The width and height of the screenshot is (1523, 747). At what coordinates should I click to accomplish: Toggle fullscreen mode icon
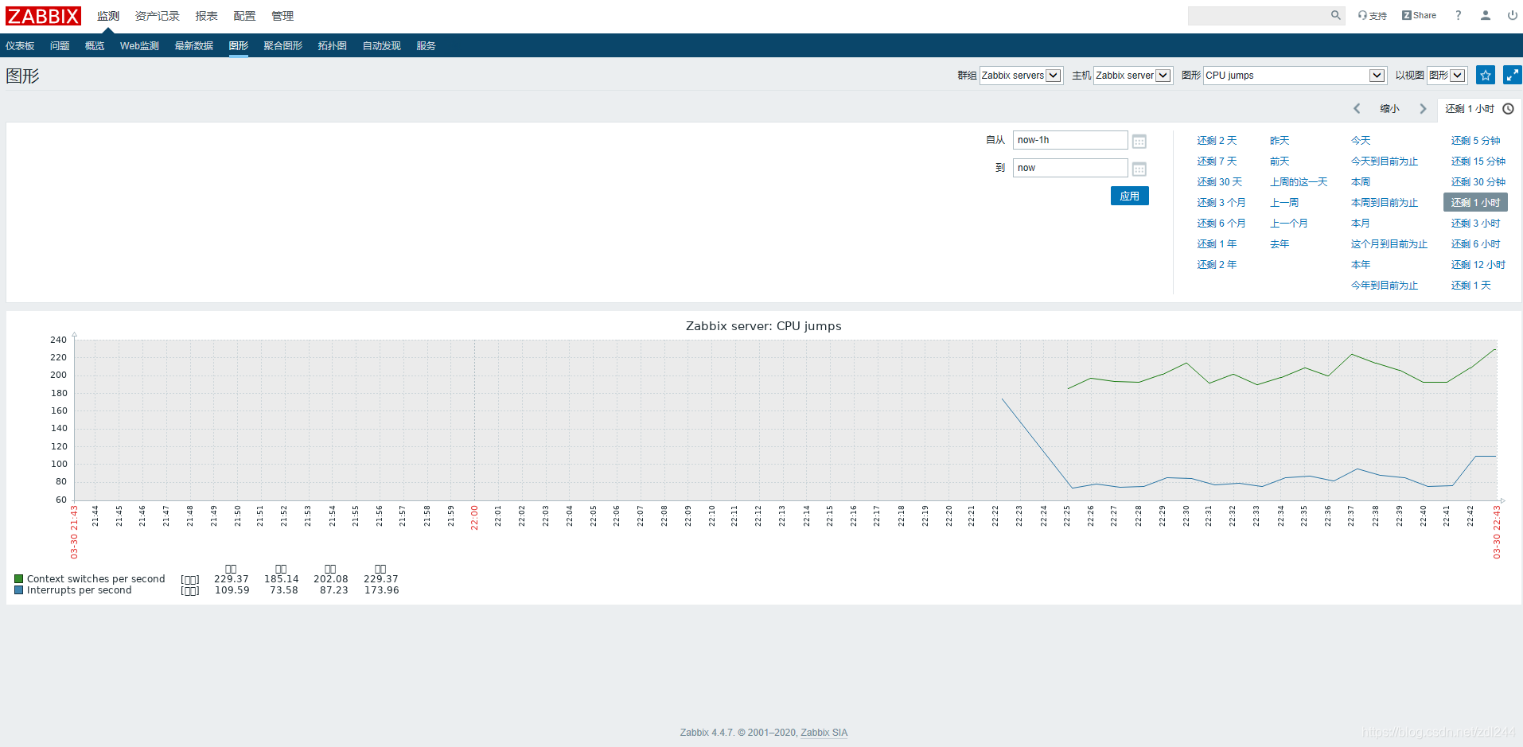point(1512,75)
